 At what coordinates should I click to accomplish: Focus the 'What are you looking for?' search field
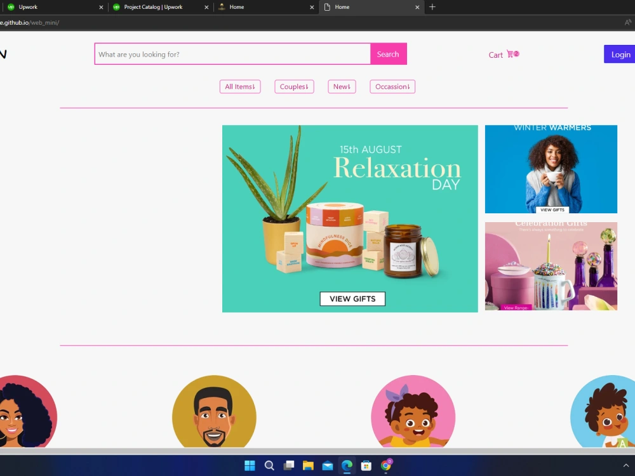point(232,54)
